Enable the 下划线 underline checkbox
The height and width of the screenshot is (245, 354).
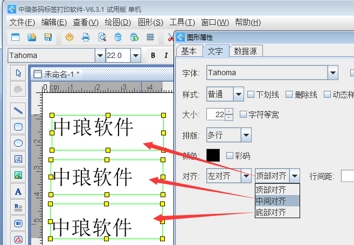pos(251,95)
